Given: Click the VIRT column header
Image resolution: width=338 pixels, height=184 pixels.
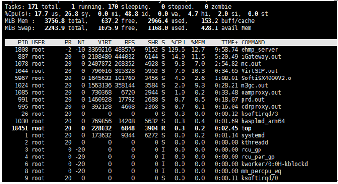Looking at the screenshot, I should [104, 42].
